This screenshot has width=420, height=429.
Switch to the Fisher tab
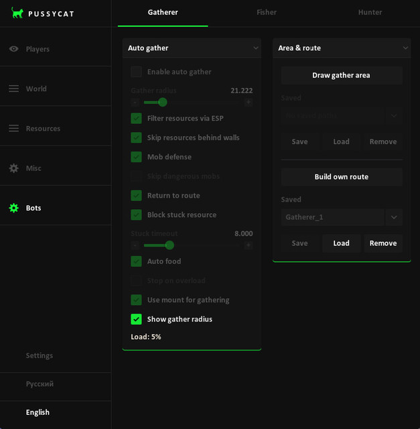pos(267,12)
